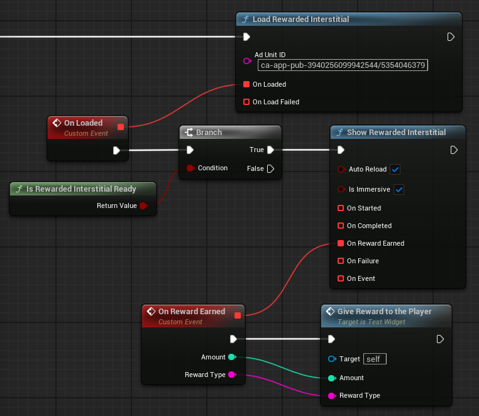Select the Load Rewarded Interstitial node title
Screen dimensions: 479x416
tap(300, 19)
